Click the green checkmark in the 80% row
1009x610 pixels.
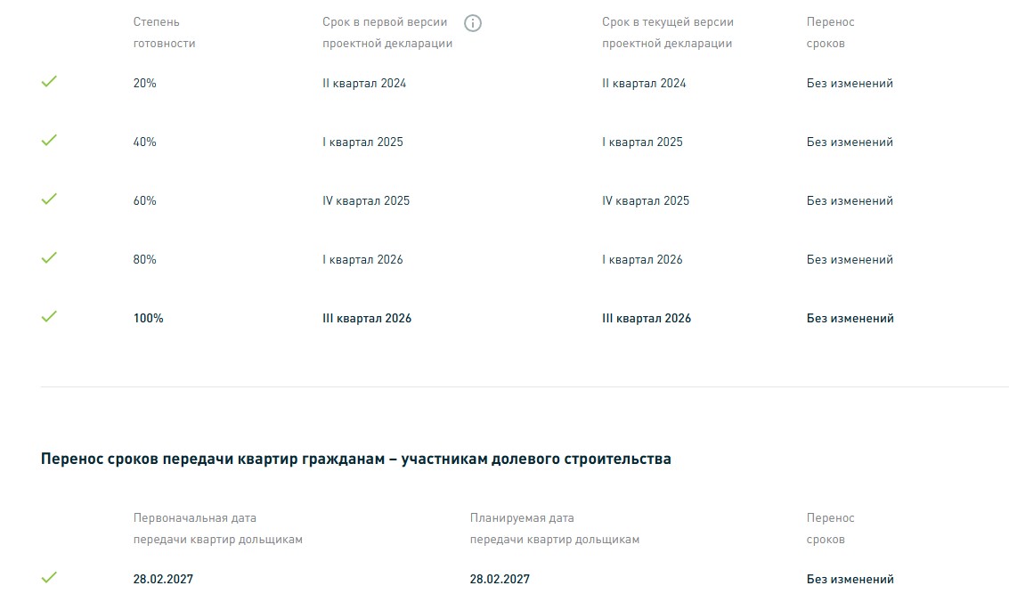pyautogui.click(x=49, y=258)
